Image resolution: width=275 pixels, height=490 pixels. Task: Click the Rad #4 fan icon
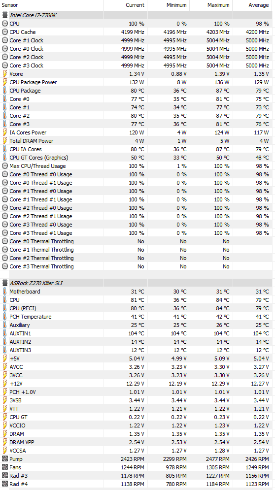pyautogui.click(x=5, y=484)
